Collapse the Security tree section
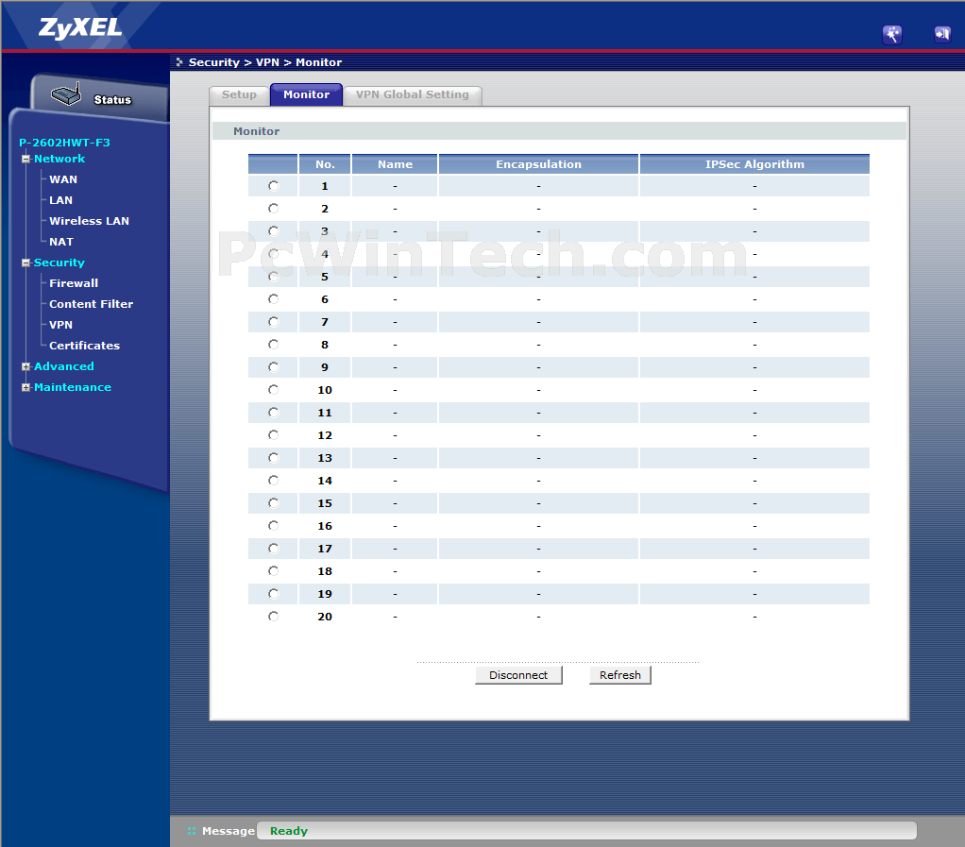This screenshot has width=965, height=847. pos(25,263)
